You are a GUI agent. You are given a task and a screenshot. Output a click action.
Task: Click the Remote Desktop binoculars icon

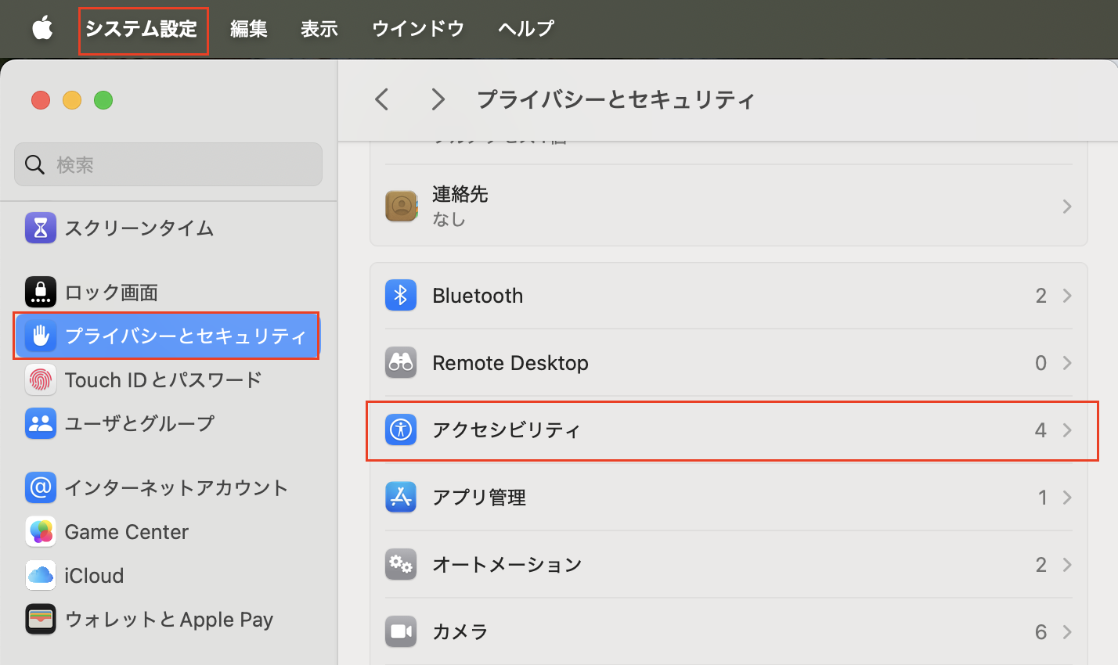point(401,362)
